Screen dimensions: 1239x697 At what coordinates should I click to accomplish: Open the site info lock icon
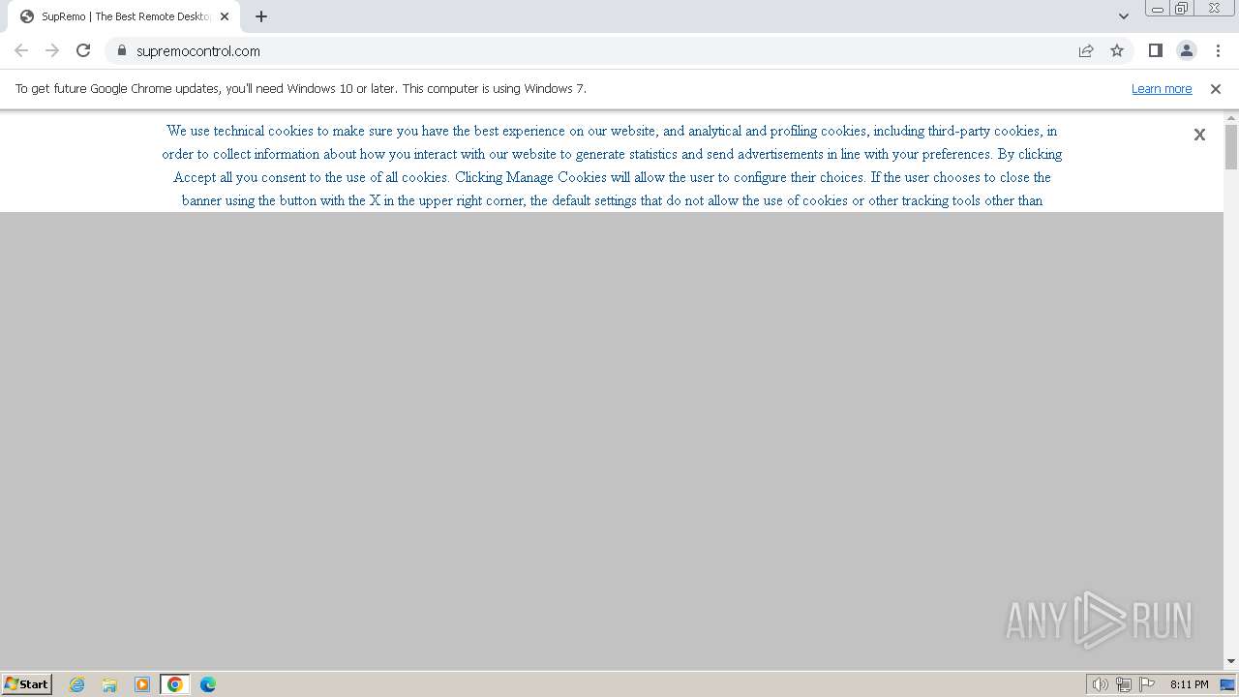pyautogui.click(x=121, y=50)
